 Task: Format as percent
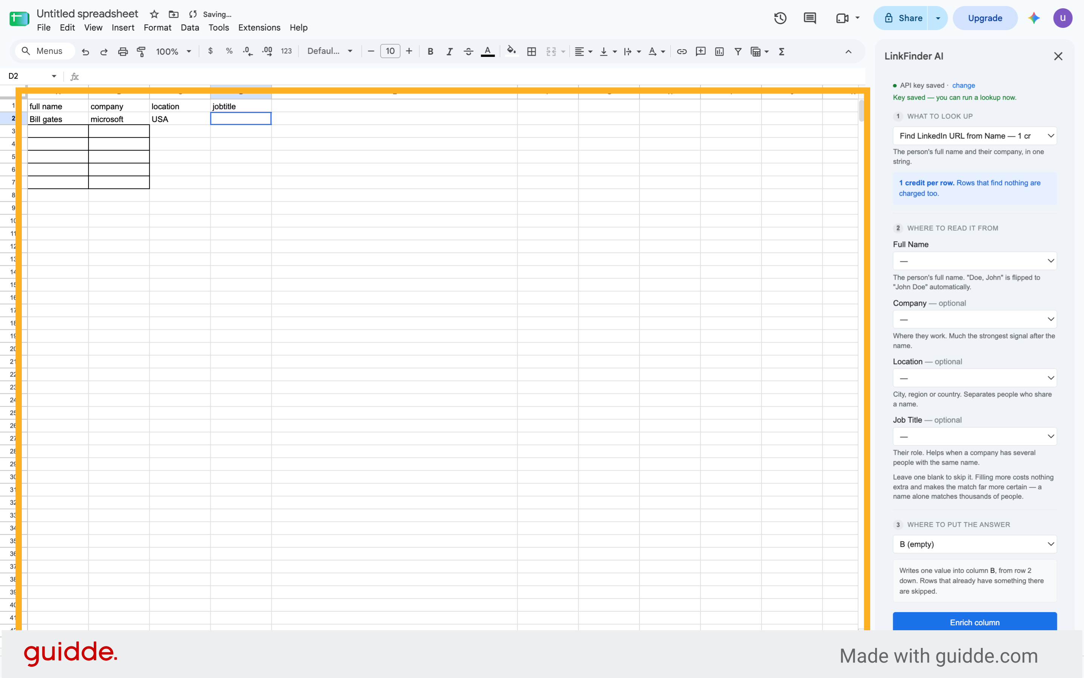[229, 51]
